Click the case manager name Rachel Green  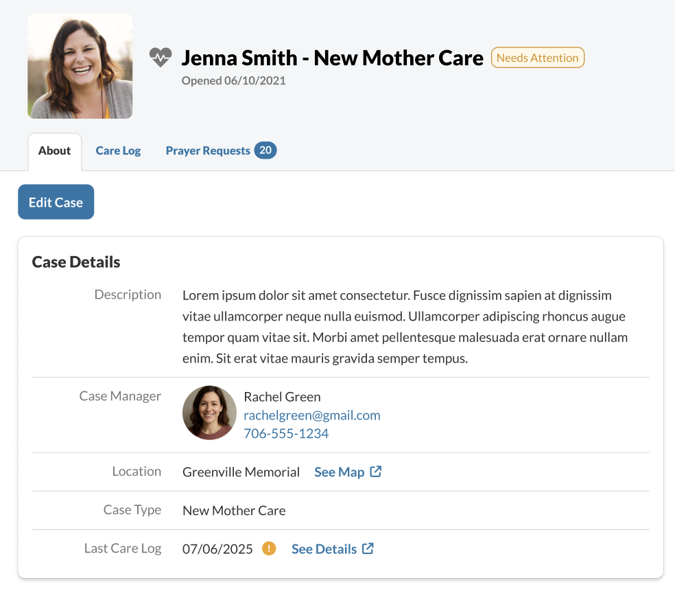[x=282, y=397]
